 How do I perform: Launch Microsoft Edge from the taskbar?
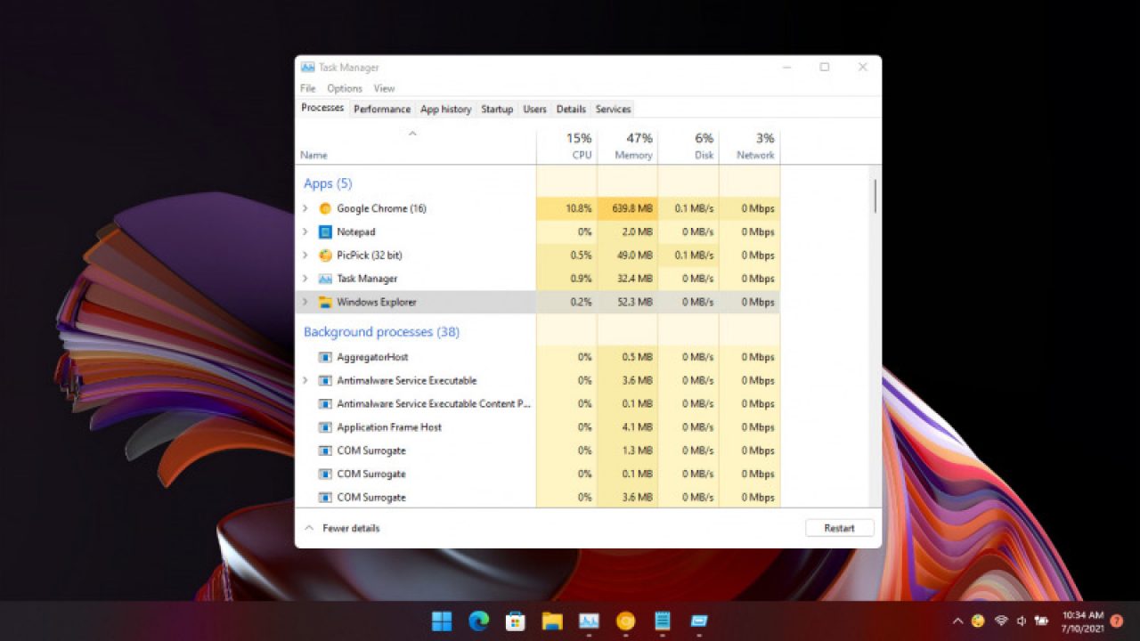tap(479, 621)
